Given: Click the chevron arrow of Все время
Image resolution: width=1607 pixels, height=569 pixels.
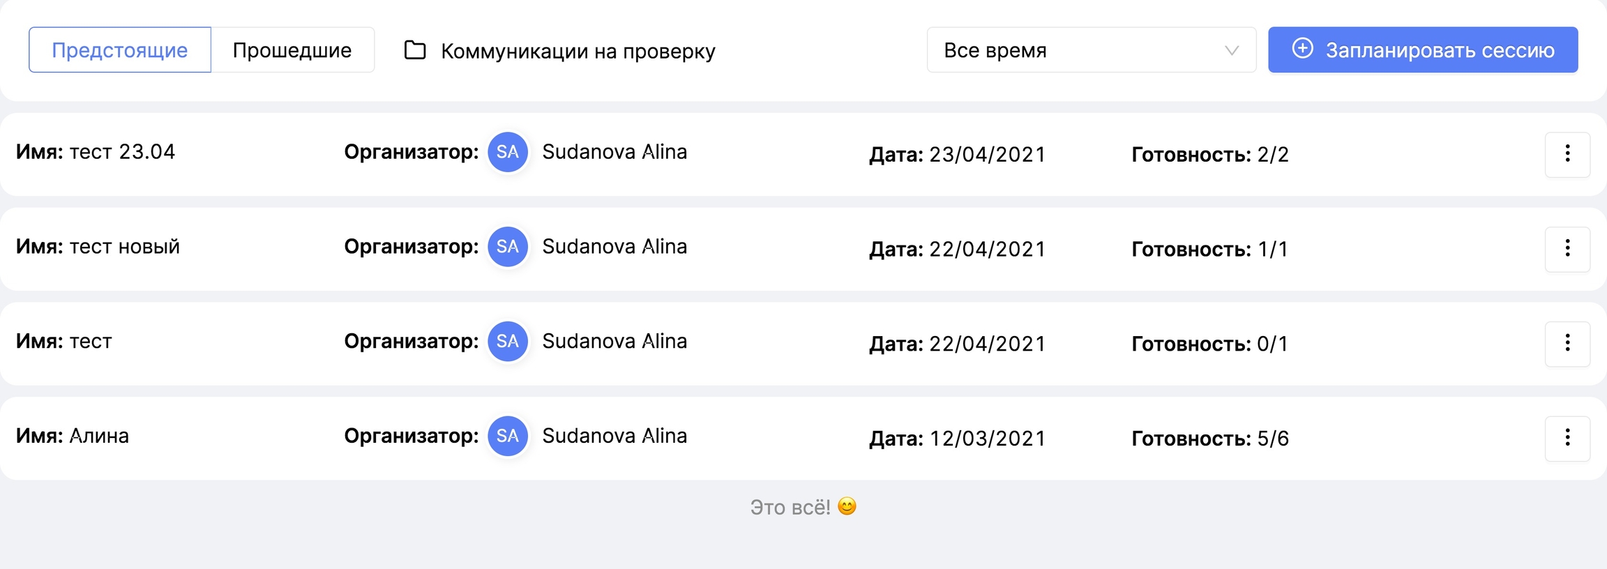Looking at the screenshot, I should (x=1232, y=50).
